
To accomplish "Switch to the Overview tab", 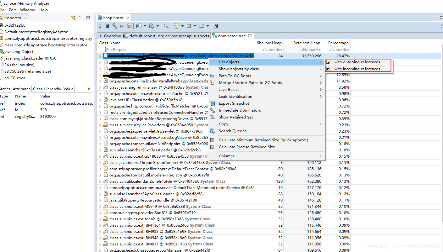I will (x=109, y=36).
